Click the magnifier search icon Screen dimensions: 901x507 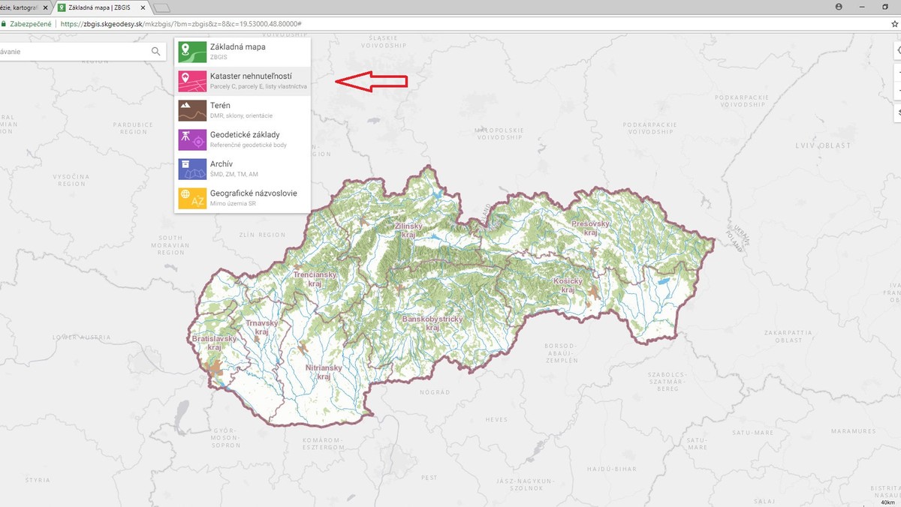coord(156,52)
